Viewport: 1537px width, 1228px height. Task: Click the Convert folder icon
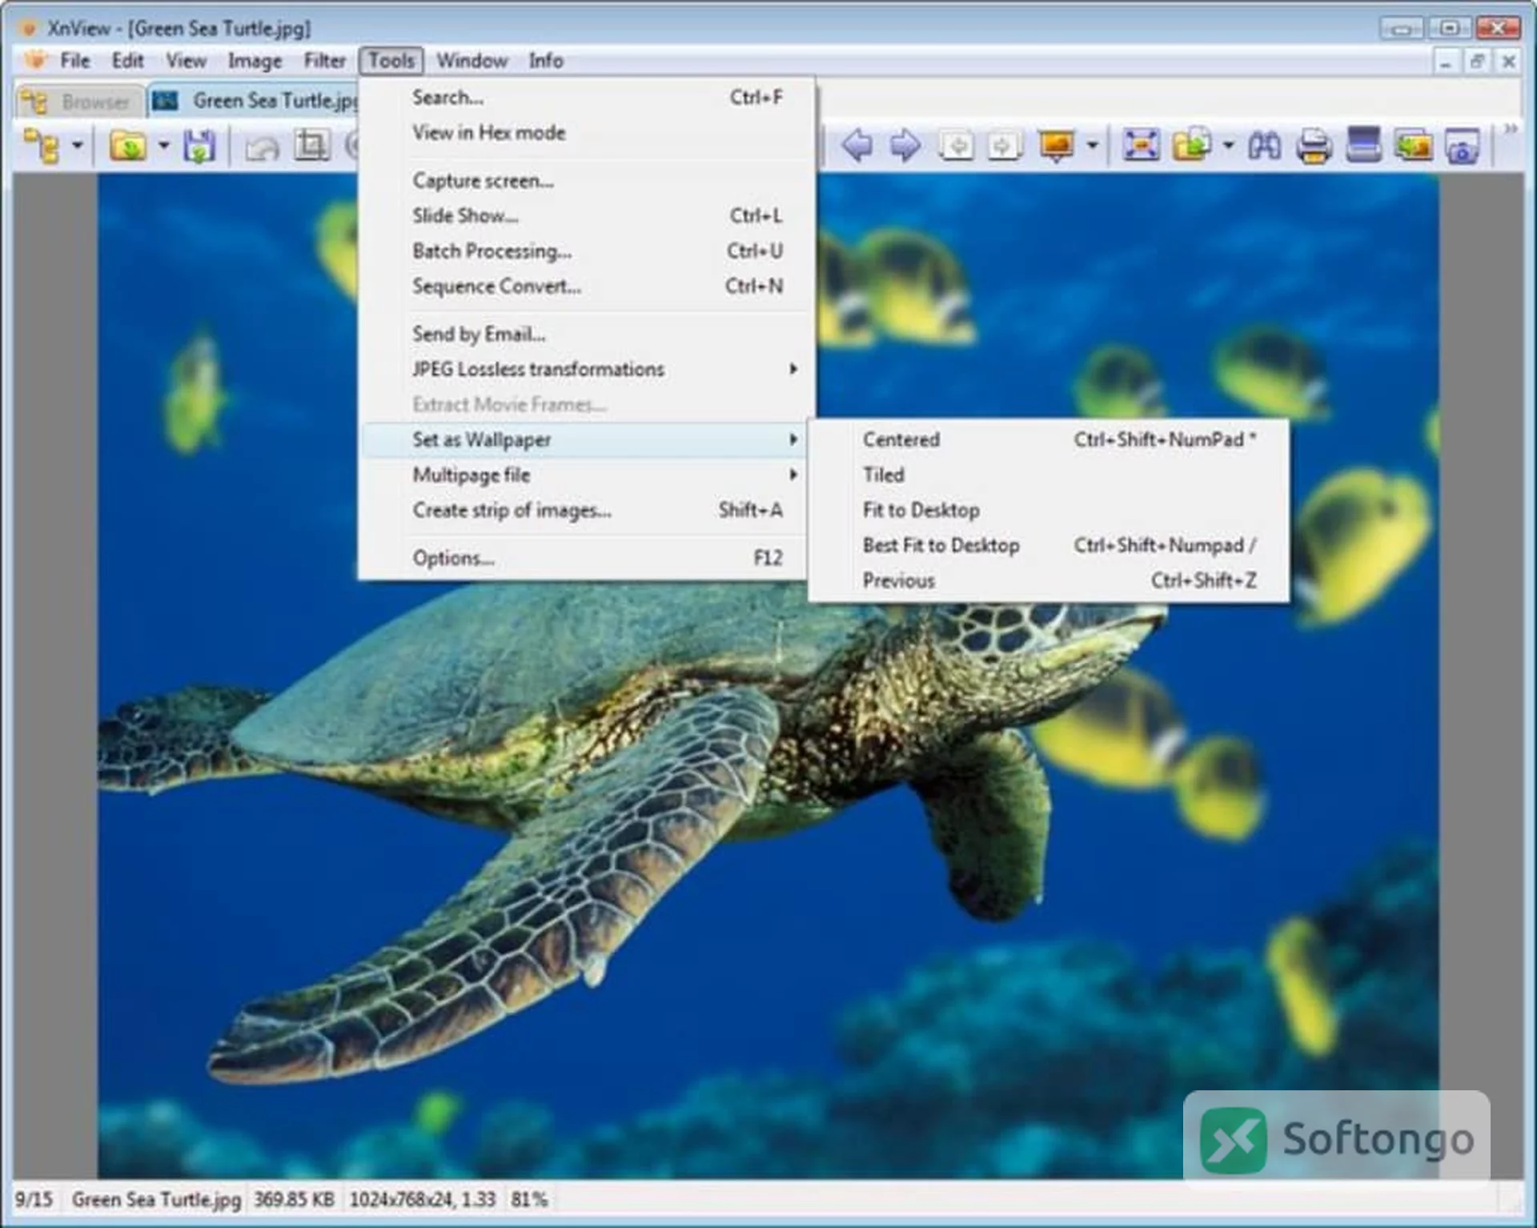[1192, 145]
